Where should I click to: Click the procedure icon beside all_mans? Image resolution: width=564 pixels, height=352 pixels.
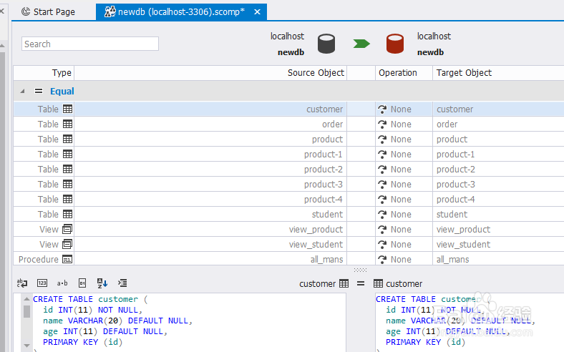click(67, 260)
